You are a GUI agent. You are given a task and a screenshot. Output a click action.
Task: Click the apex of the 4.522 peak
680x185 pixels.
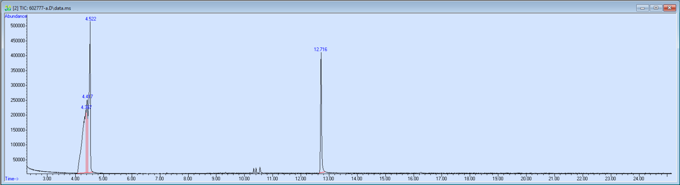90,22
